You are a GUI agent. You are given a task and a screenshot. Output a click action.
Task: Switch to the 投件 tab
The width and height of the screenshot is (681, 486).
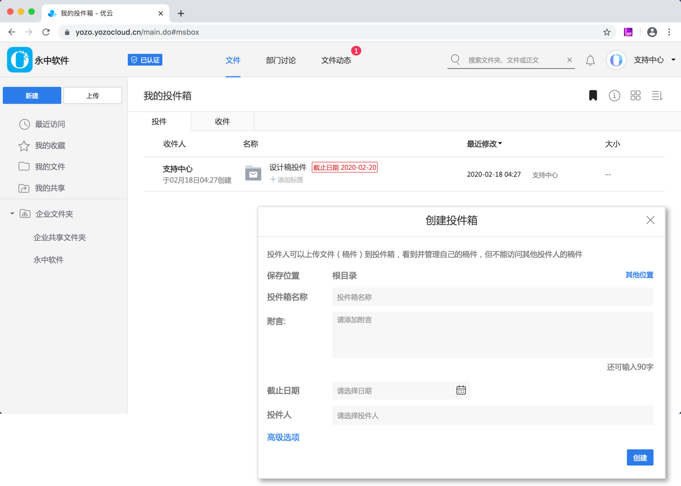[159, 122]
